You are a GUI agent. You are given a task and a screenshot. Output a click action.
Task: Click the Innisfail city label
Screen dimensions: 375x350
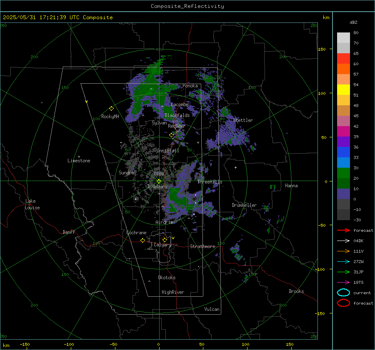pos(168,151)
